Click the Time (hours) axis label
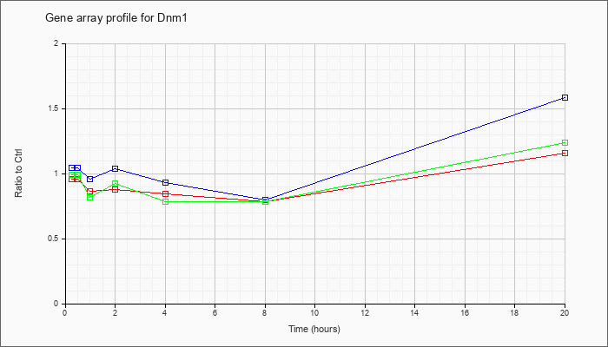This screenshot has height=347, width=608. (x=314, y=329)
